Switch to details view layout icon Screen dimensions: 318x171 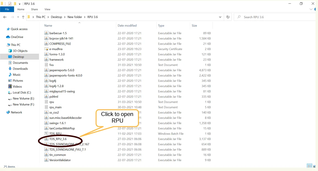pyautogui.click(x=309, y=166)
